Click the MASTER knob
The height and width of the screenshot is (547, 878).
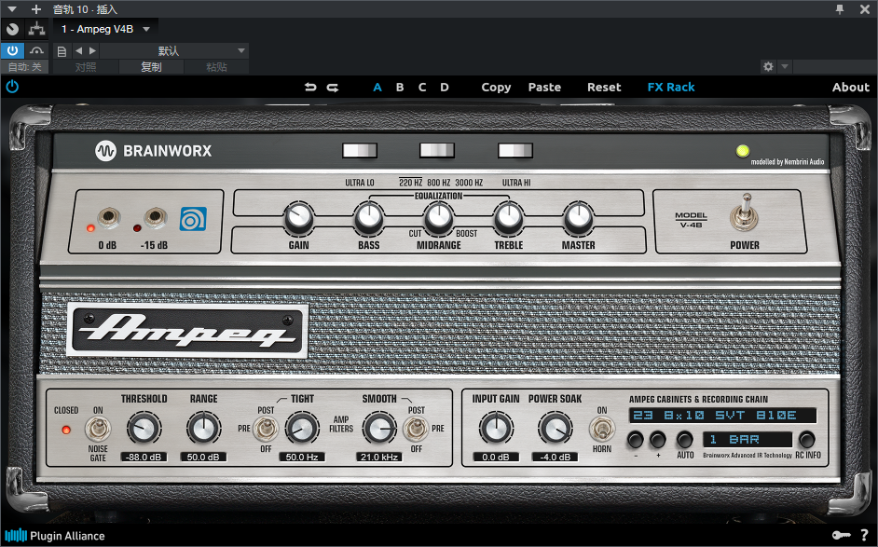[579, 218]
